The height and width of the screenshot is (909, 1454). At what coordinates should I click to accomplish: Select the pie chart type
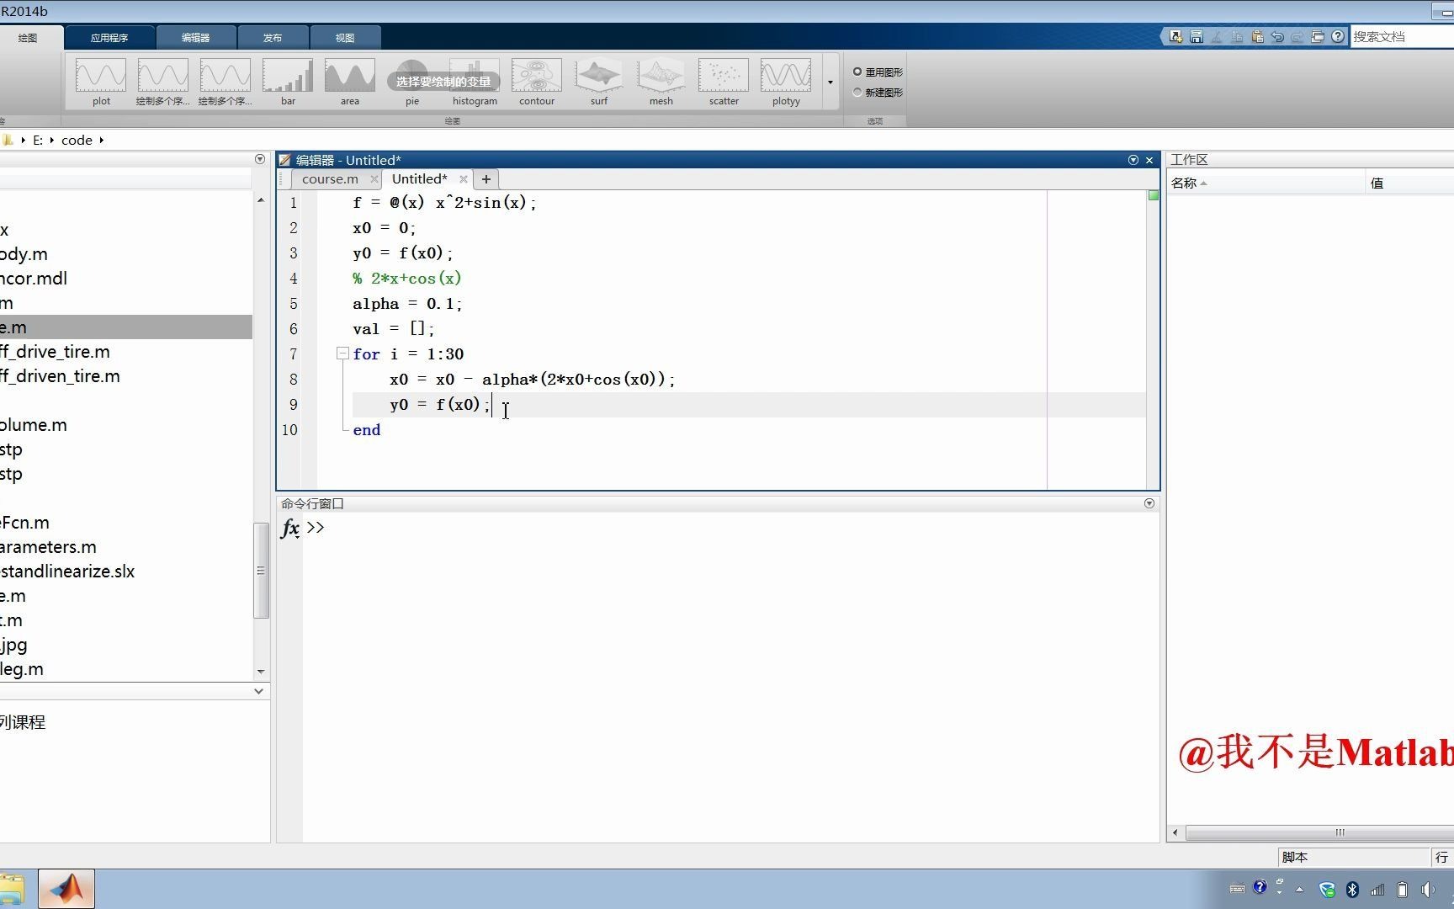[412, 82]
